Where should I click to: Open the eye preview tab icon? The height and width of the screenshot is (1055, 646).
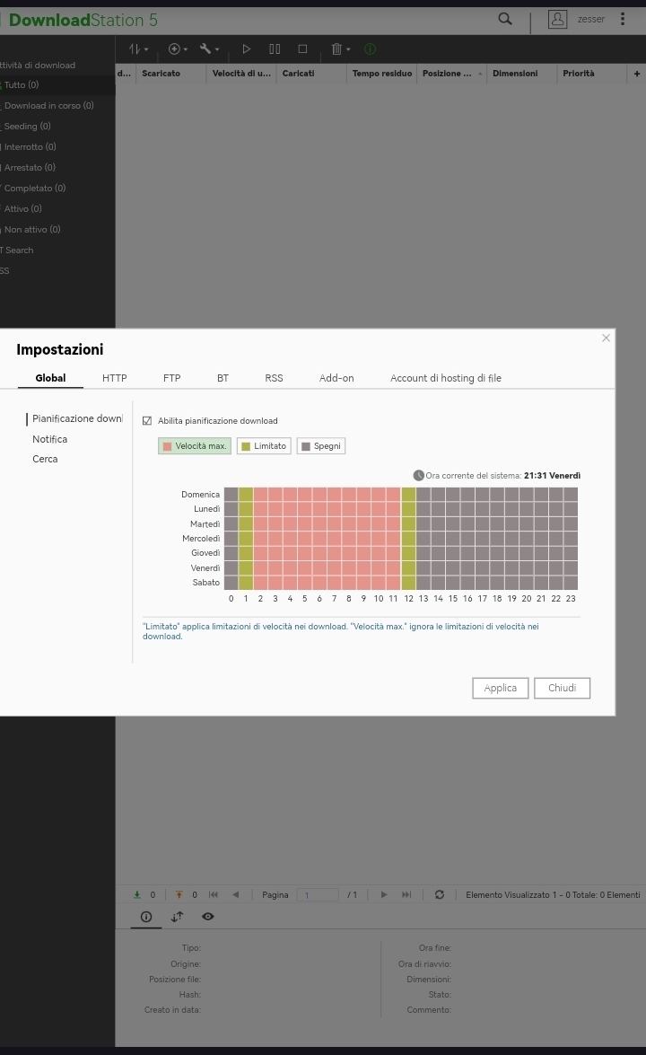208,917
